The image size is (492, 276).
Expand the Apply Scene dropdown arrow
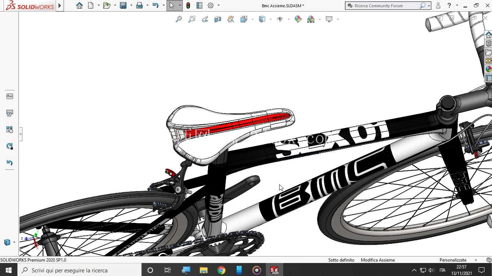(x=320, y=19)
